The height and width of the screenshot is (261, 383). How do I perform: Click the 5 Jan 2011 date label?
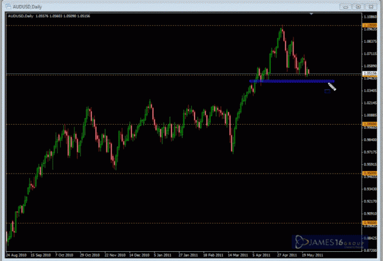coord(162,255)
